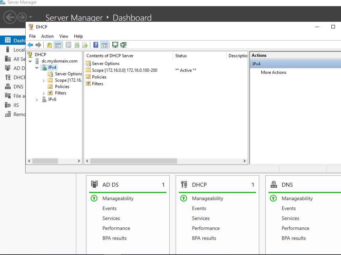
Task: Click the DHCP tile title in dashboard
Action: (x=199, y=185)
